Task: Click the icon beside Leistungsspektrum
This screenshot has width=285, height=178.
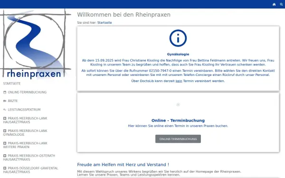Action: [5, 110]
